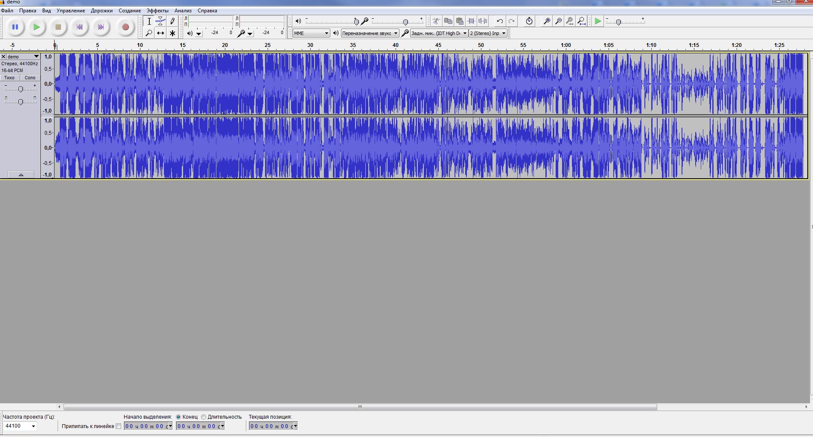Screen dimensions: 813x437
Task: Select the Envelope tool
Action: (x=160, y=21)
